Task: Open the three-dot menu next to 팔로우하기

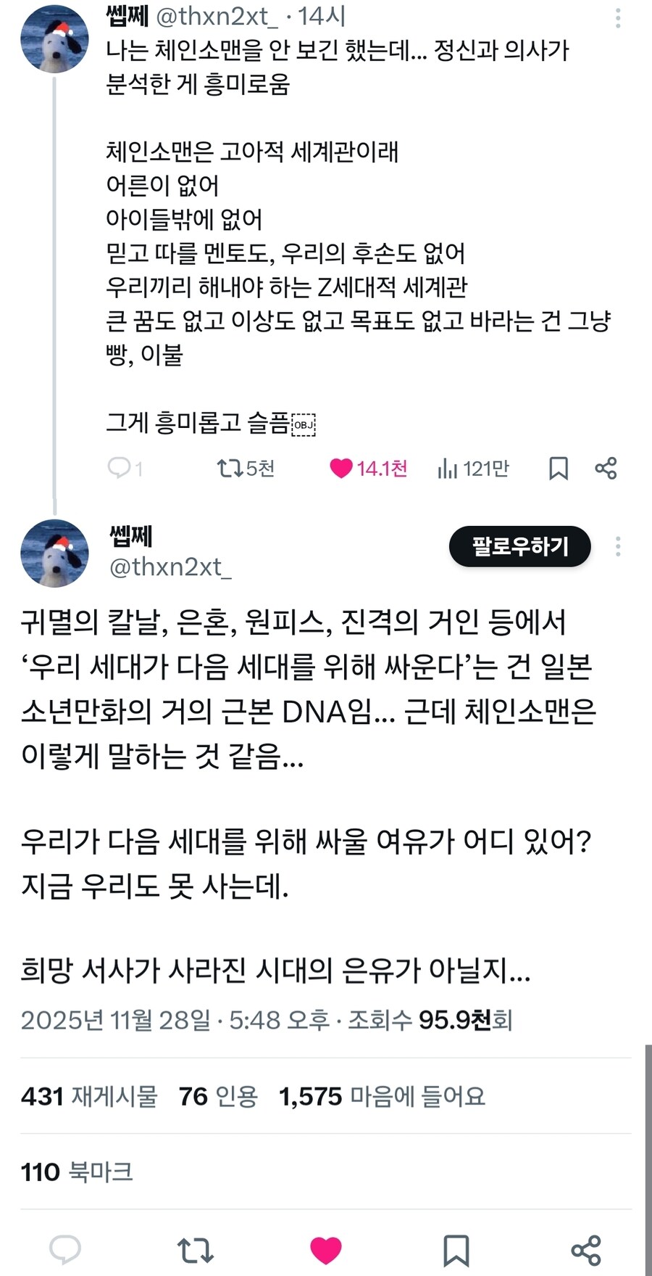Action: 617,546
